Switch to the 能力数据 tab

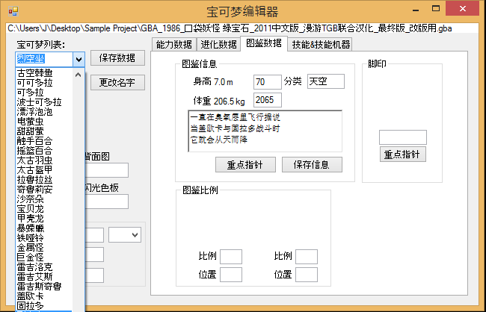(174, 45)
